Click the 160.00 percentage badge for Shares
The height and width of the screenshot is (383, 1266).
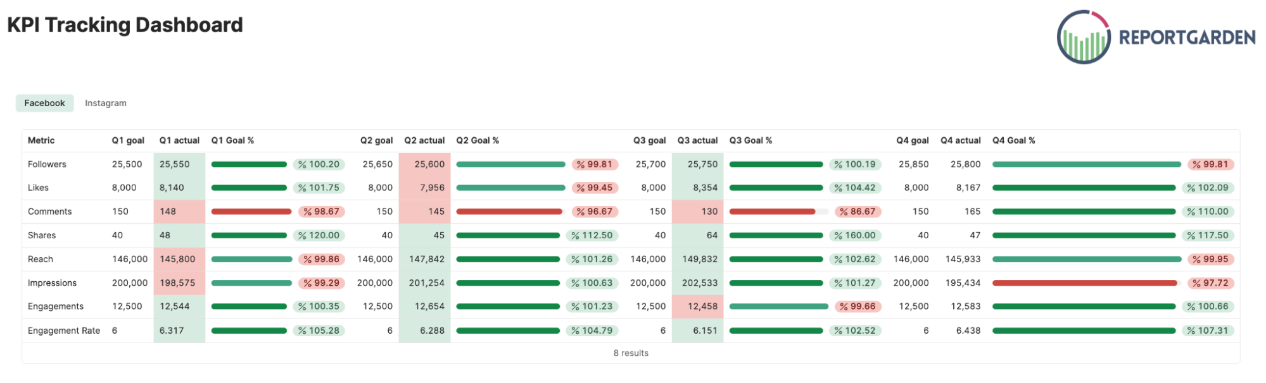click(x=855, y=235)
